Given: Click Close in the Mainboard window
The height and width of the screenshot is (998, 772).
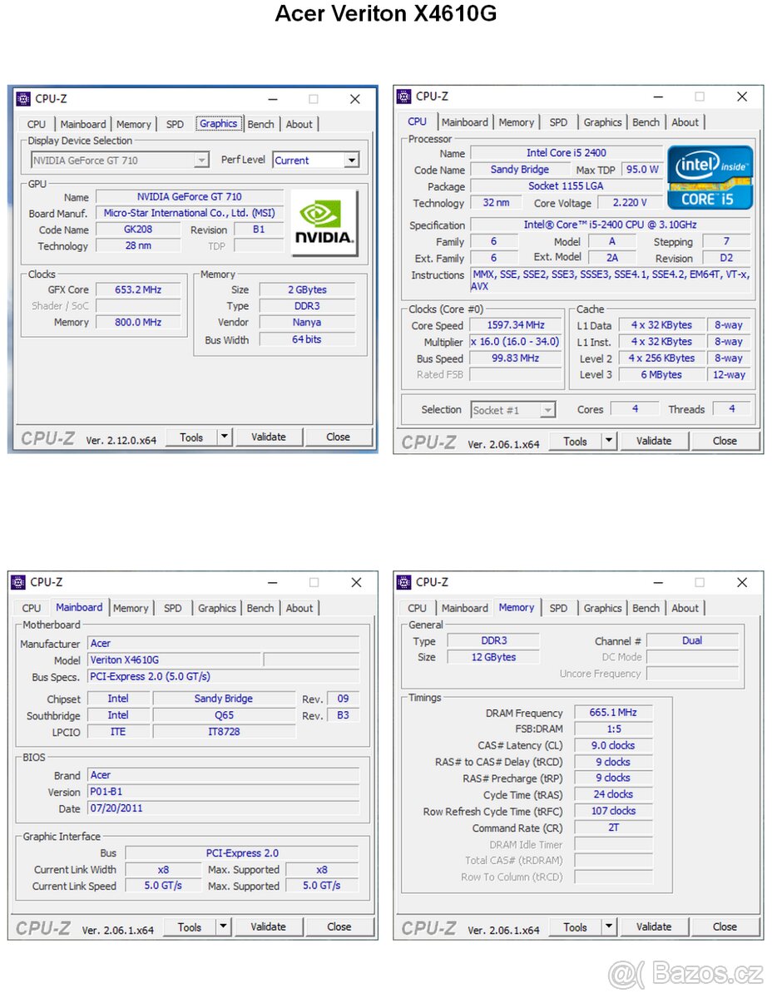Looking at the screenshot, I should (x=339, y=926).
